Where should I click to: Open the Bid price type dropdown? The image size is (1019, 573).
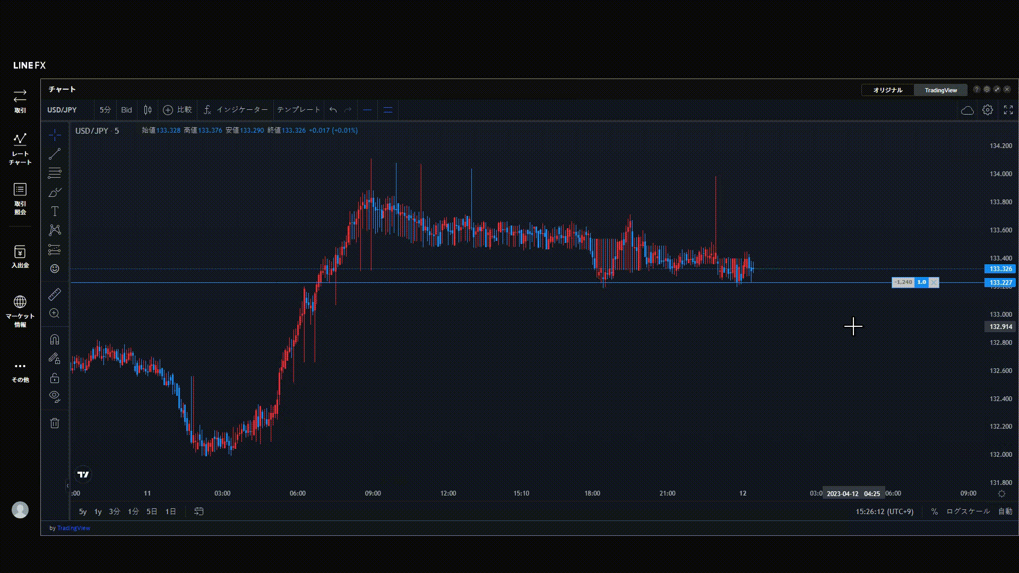pyautogui.click(x=126, y=110)
